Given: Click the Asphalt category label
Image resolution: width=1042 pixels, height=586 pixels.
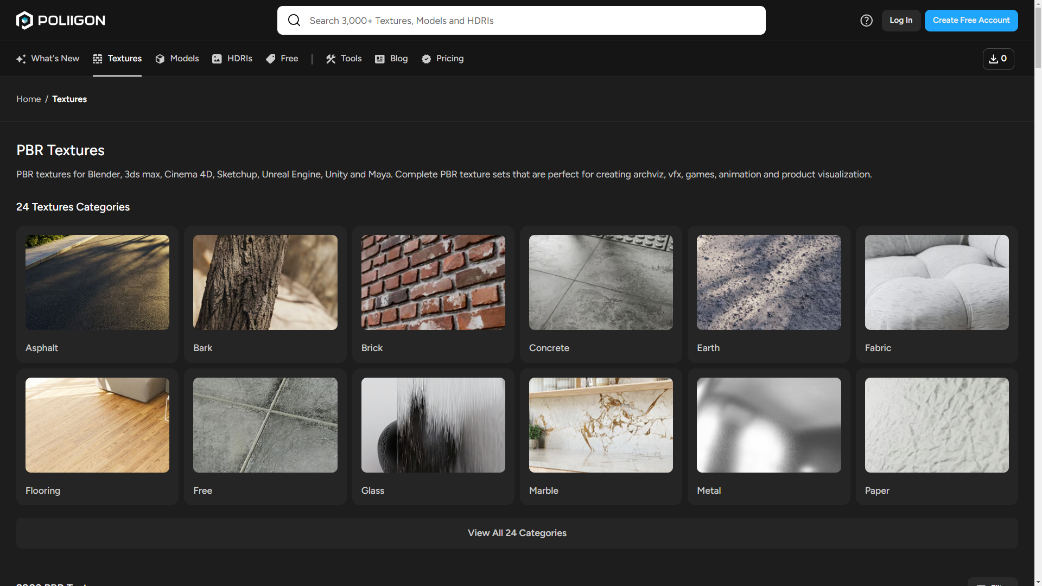Looking at the screenshot, I should pyautogui.click(x=42, y=348).
